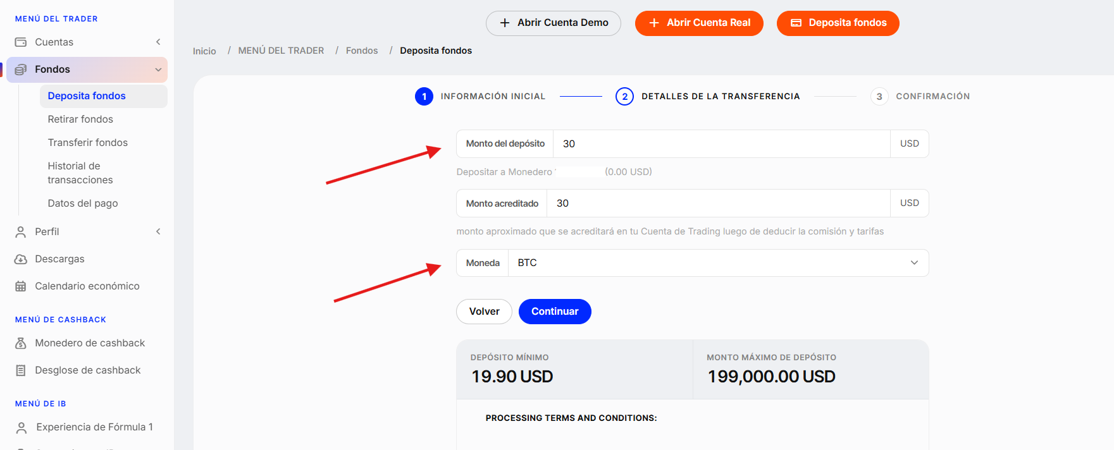Image resolution: width=1114 pixels, height=450 pixels.
Task: Click the Abrir Cuenta Demo button
Action: (554, 23)
